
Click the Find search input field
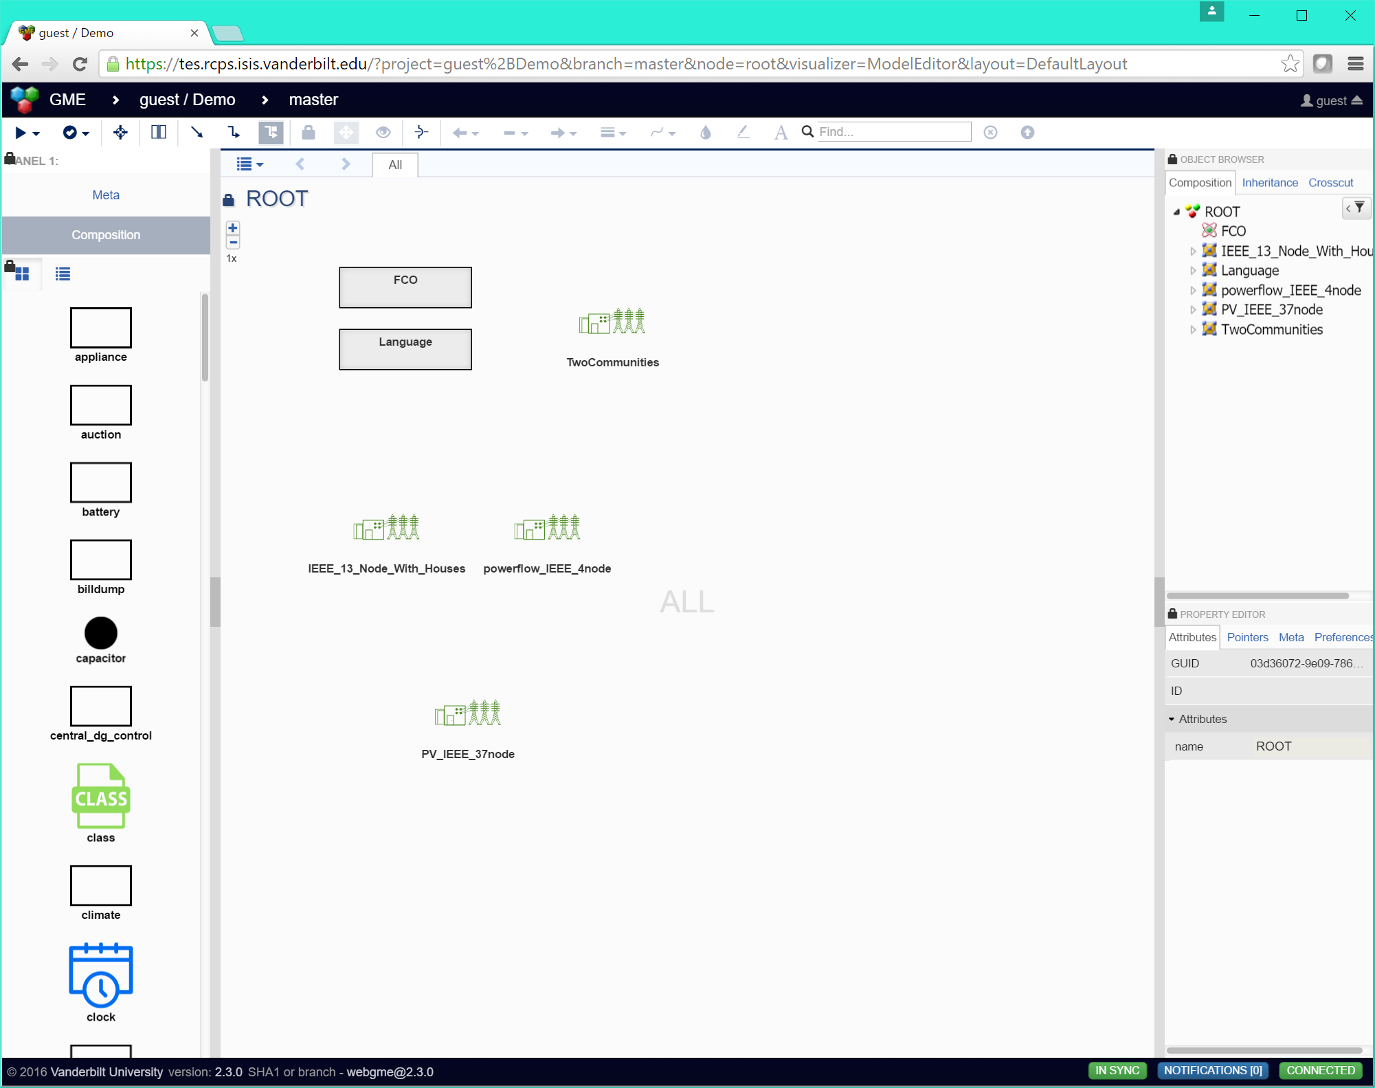[x=893, y=132]
